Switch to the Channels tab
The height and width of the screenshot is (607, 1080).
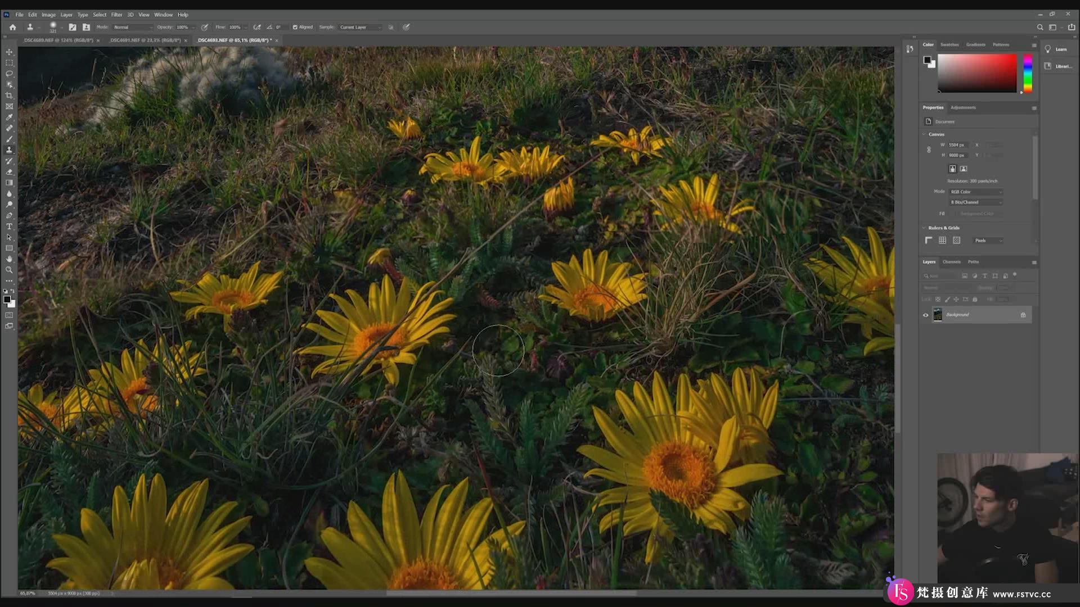click(x=952, y=262)
